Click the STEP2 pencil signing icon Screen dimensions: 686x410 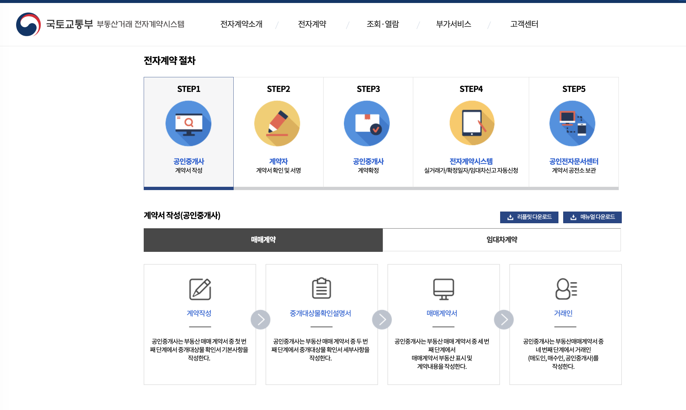point(277,124)
